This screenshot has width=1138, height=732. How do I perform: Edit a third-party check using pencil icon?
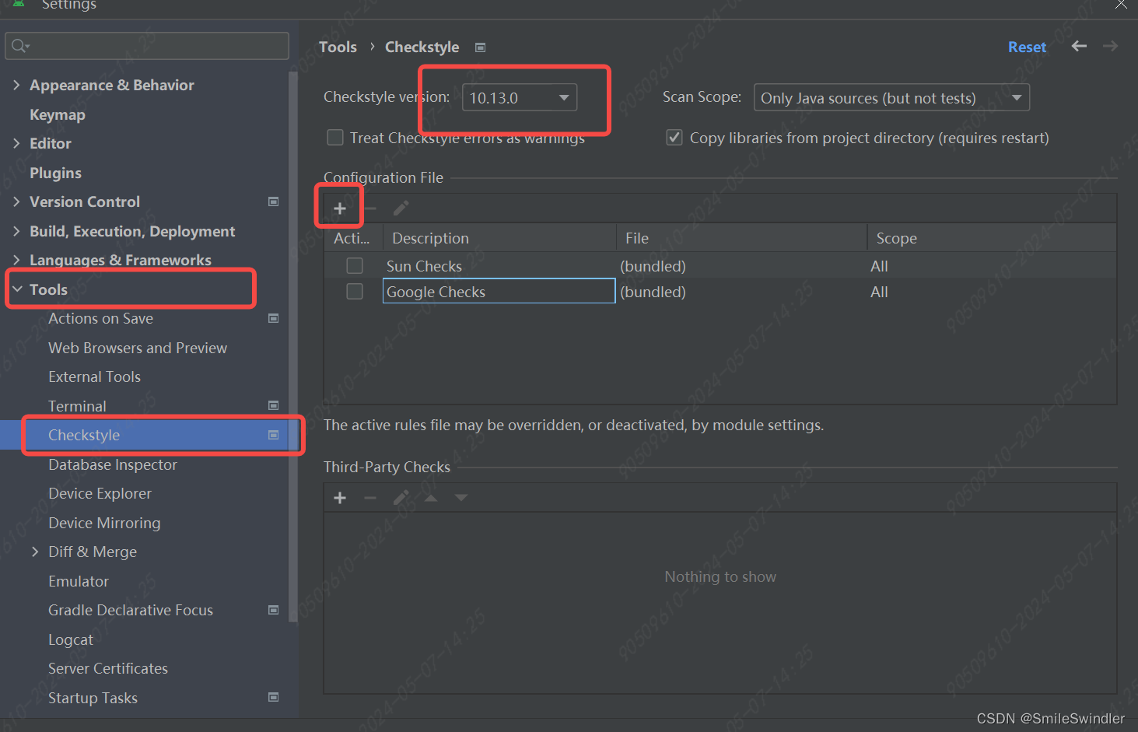click(401, 497)
